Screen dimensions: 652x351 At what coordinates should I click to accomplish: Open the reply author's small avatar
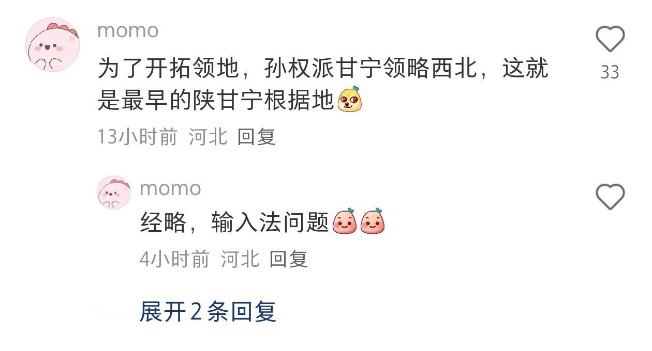[x=114, y=192]
